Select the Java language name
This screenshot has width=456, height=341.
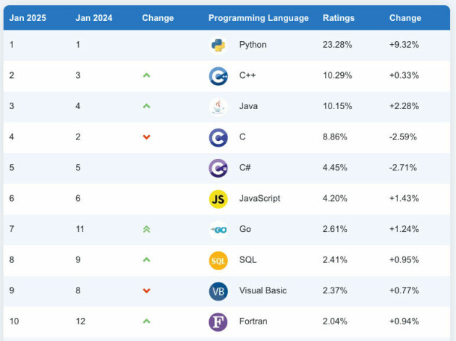click(x=248, y=106)
